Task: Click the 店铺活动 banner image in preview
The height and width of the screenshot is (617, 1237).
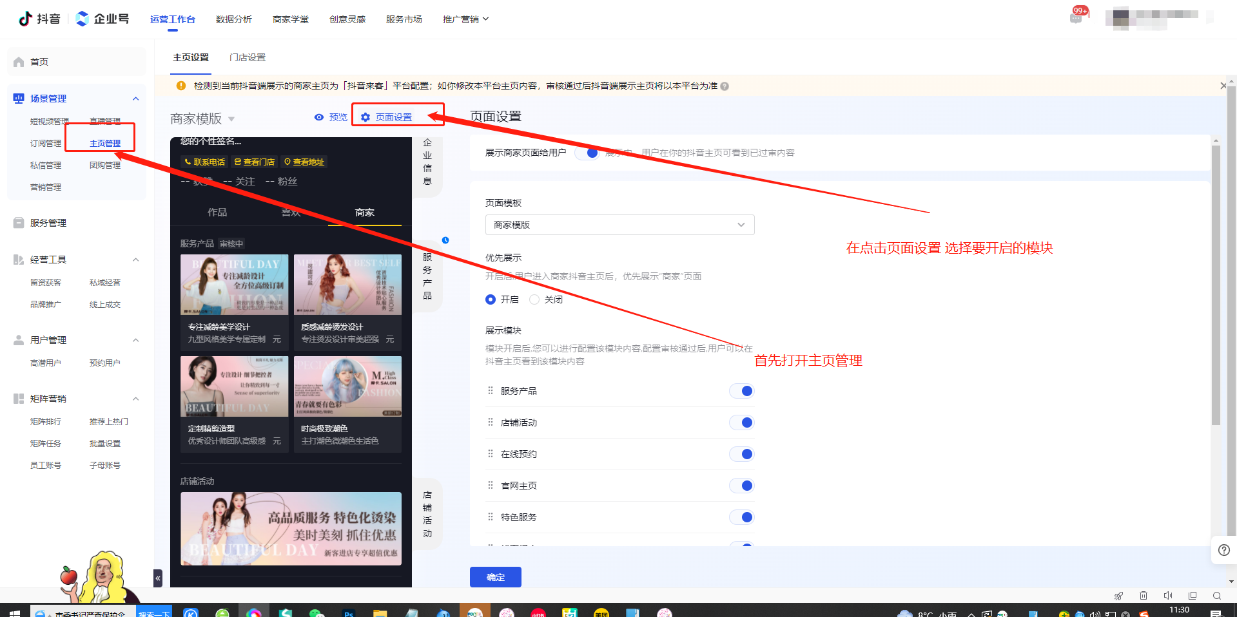Action: [291, 529]
